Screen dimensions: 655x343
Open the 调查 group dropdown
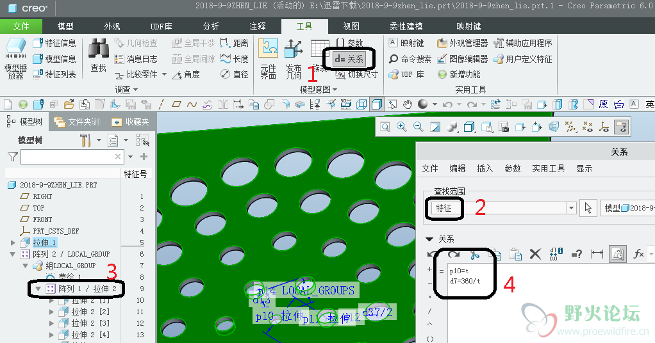(126, 90)
